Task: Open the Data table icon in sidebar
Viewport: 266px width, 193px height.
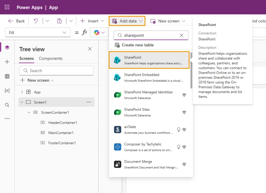Action: pyautogui.click(x=7, y=76)
